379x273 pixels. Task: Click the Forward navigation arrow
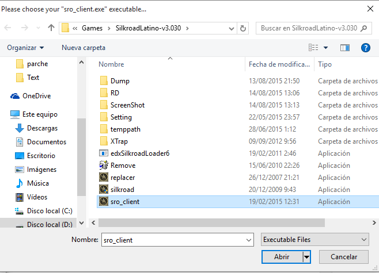click(x=24, y=28)
